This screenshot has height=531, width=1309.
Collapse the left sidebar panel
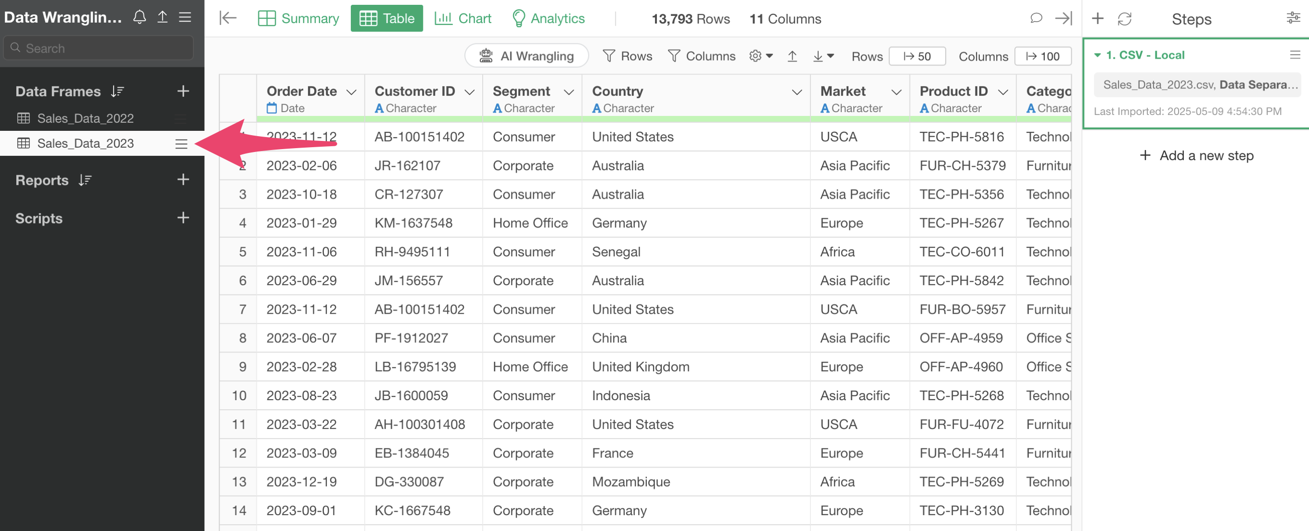228,18
